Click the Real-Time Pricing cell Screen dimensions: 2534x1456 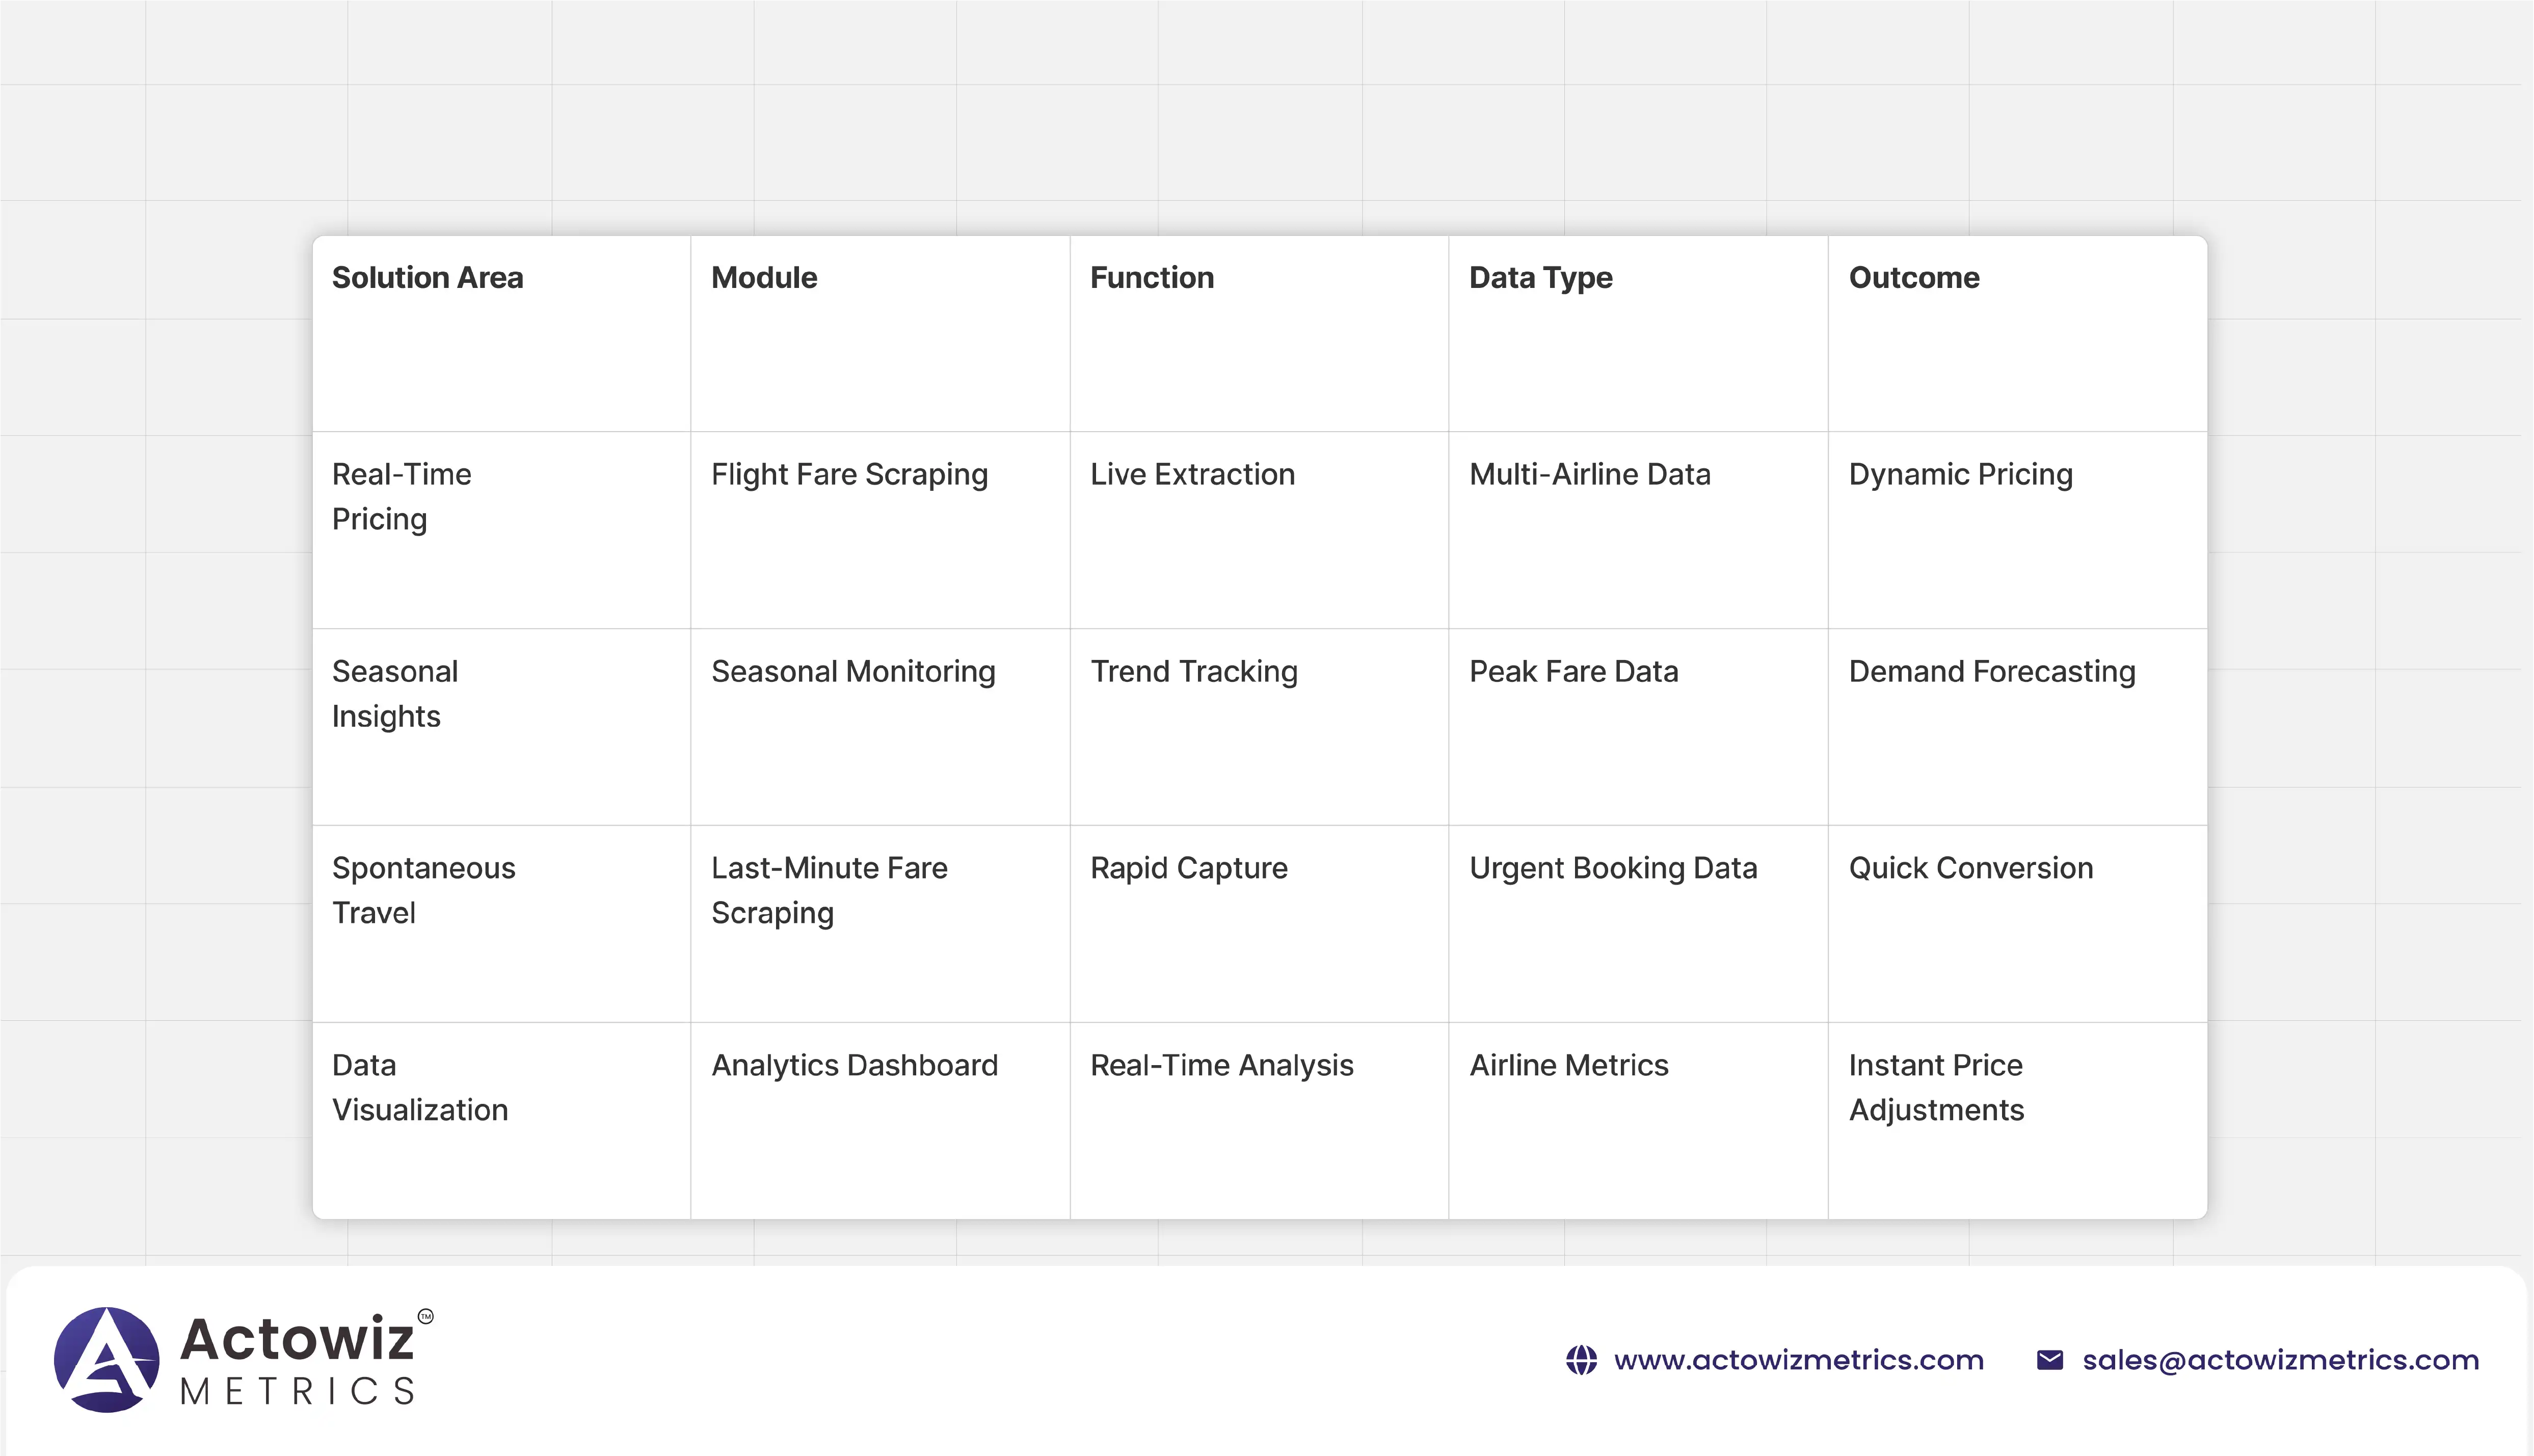point(401,497)
